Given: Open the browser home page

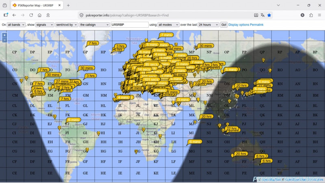Looking at the screenshot, I should (x=39, y=15).
